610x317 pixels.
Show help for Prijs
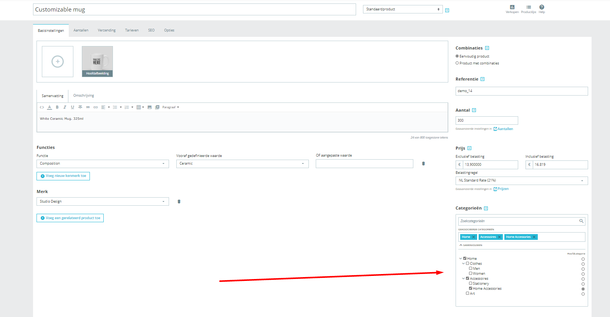(x=469, y=148)
